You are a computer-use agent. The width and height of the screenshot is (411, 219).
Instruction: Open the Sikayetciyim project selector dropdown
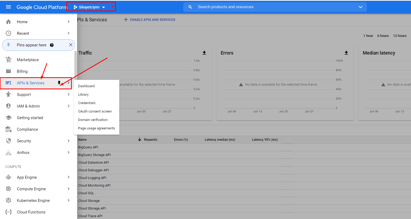(x=89, y=7)
